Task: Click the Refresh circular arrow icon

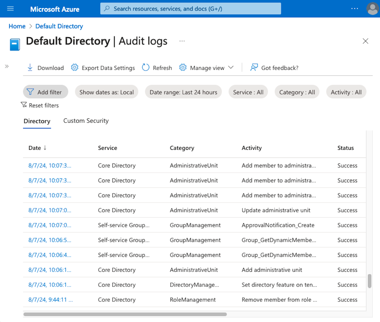Action: [x=145, y=68]
